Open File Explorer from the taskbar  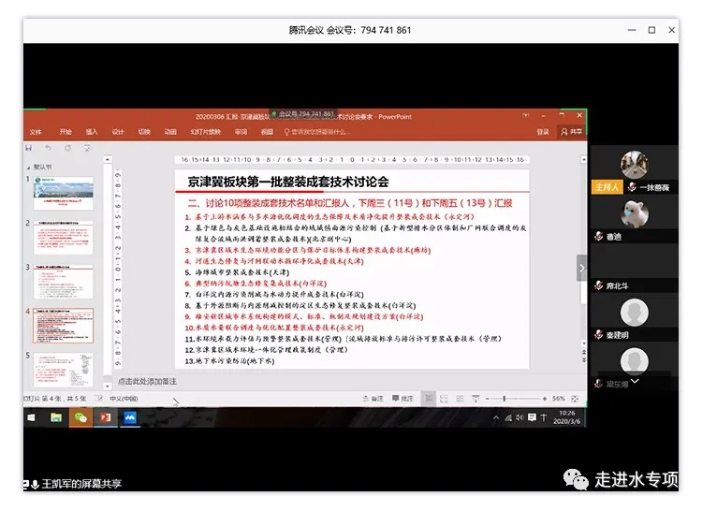[x=56, y=416]
